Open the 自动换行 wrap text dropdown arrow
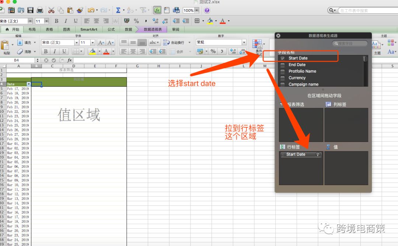The image size is (398, 246). [x=190, y=42]
